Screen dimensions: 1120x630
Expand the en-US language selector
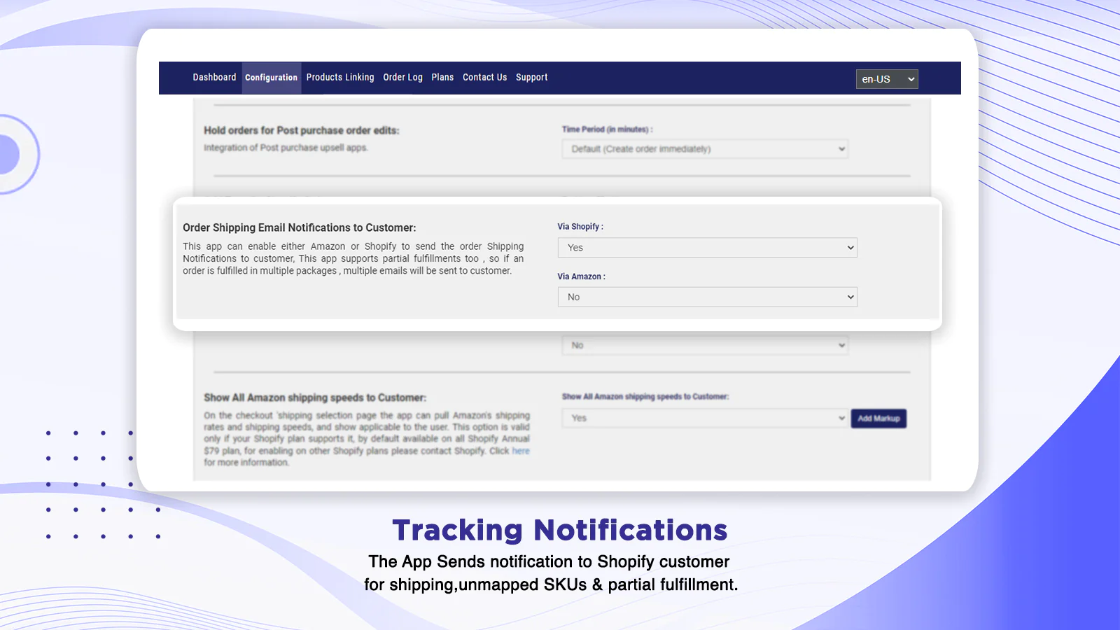click(886, 79)
